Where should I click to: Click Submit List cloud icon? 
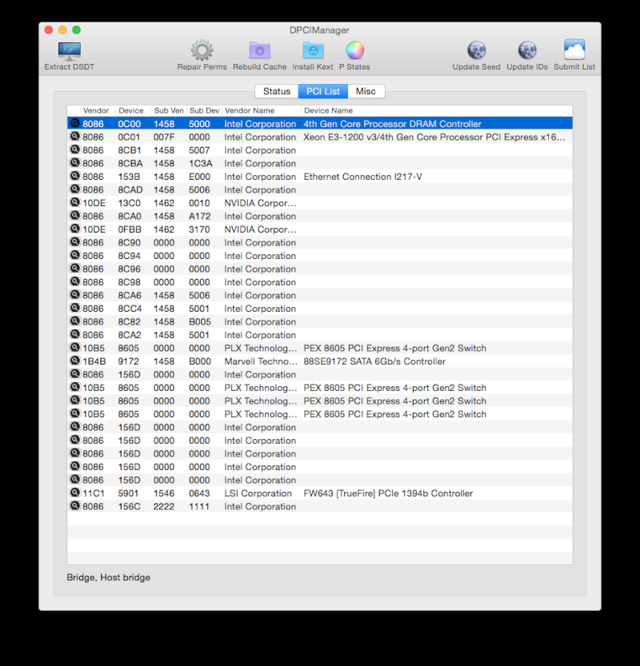[574, 50]
